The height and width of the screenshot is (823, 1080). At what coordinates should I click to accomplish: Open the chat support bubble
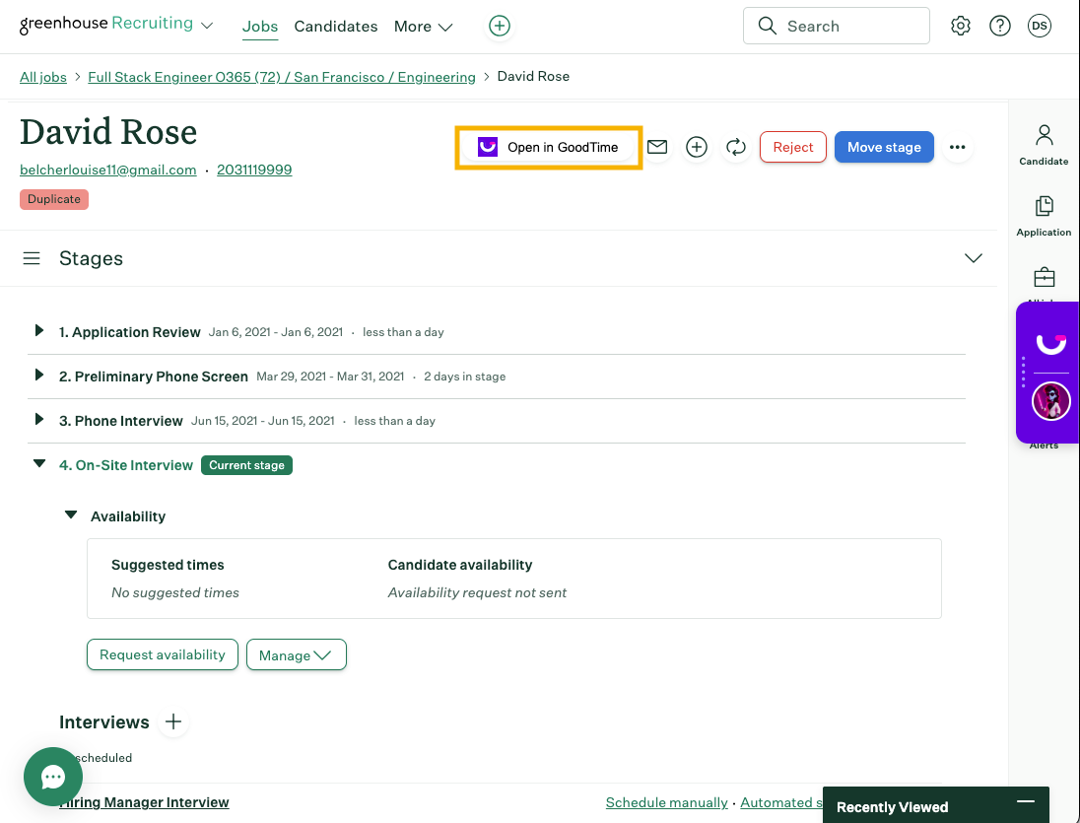pyautogui.click(x=53, y=777)
